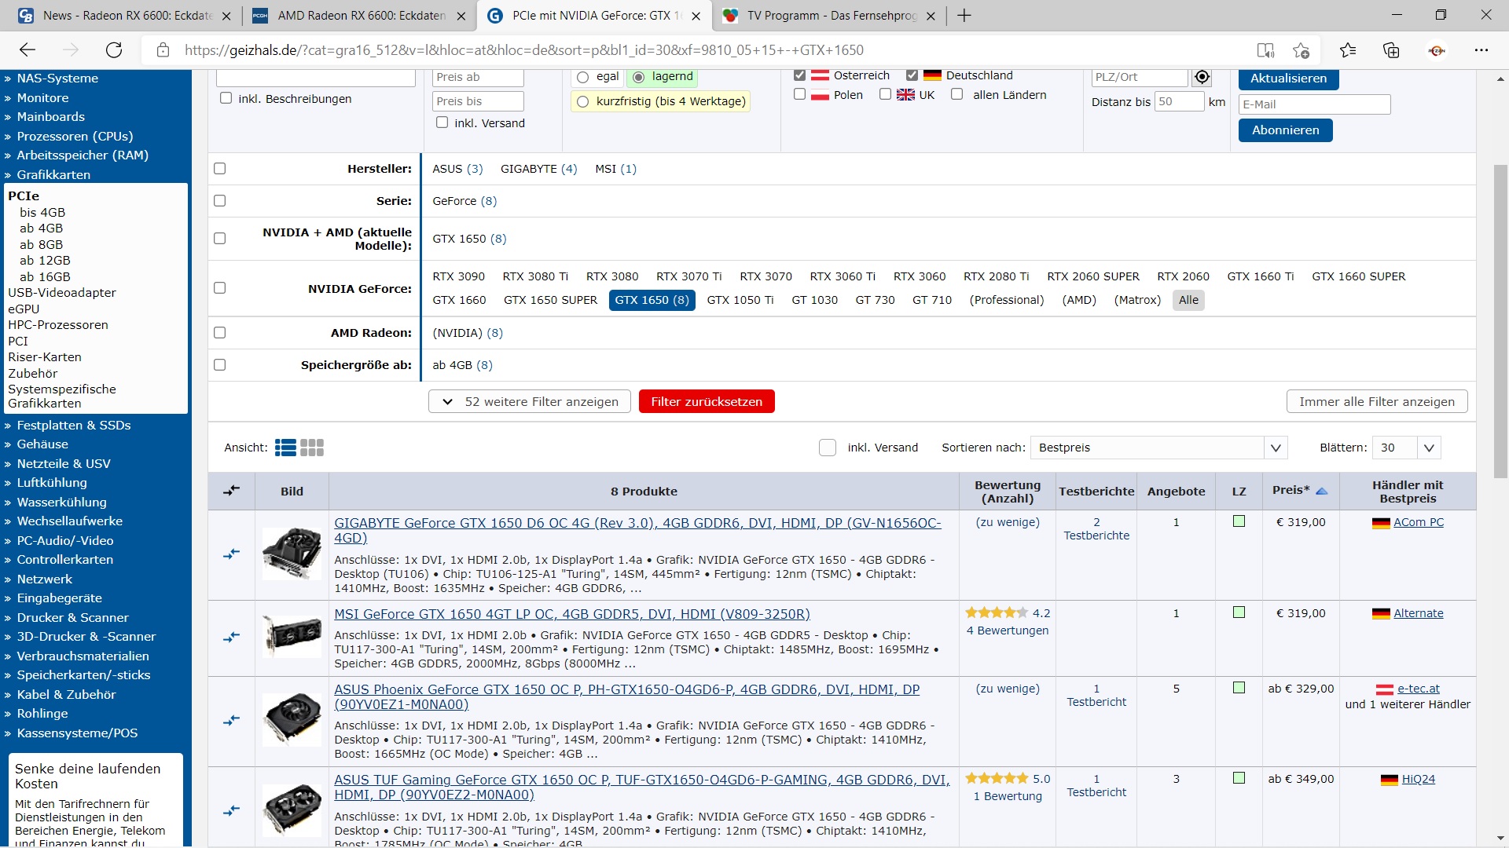Click the locate-me target icon beside PLZ/Ort
Viewport: 1509px width, 848px height.
click(1202, 77)
